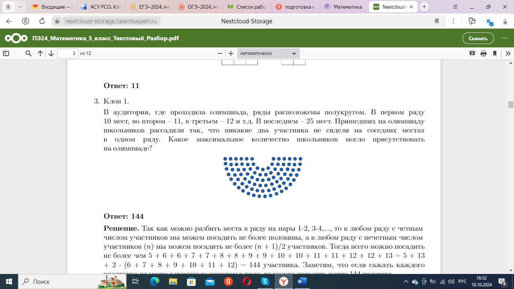The image size is (514, 289).
Task: Open volume control in tray
Action: 451,281
